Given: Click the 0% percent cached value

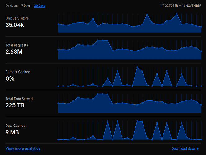Looking at the screenshot, I should (10, 79).
